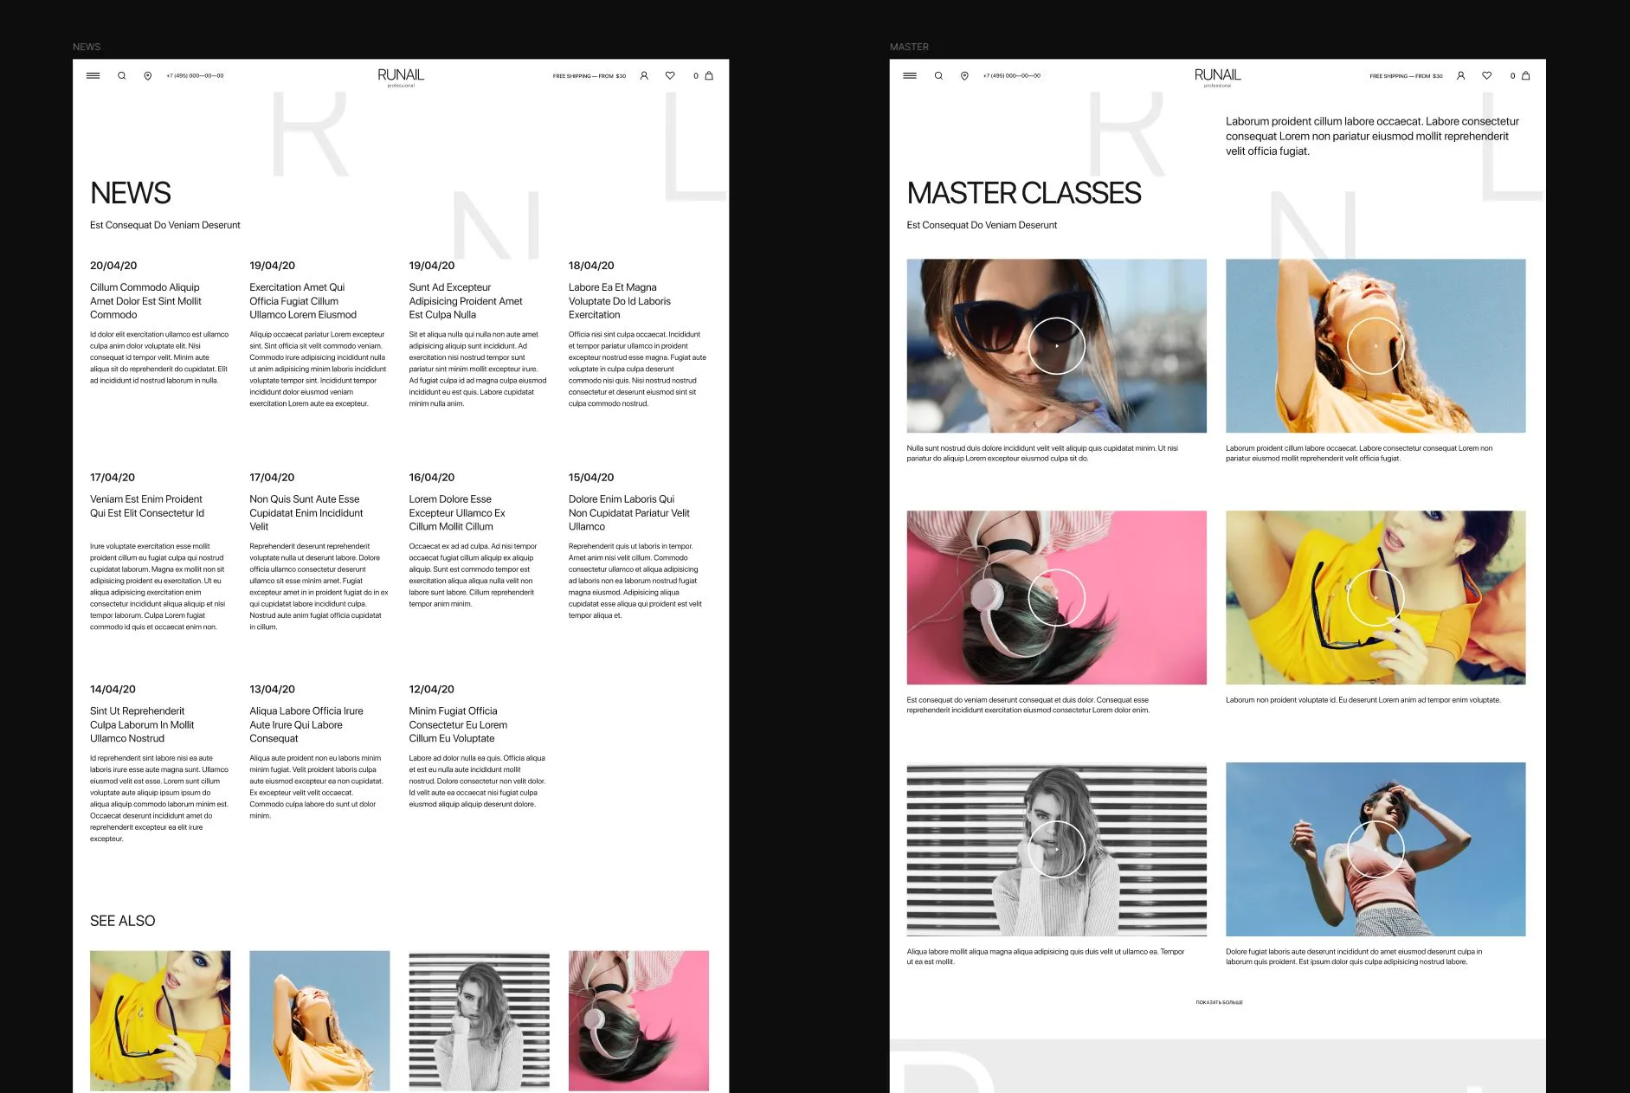Click phone number in Master page header
The width and height of the screenshot is (1630, 1093).
1012,76
